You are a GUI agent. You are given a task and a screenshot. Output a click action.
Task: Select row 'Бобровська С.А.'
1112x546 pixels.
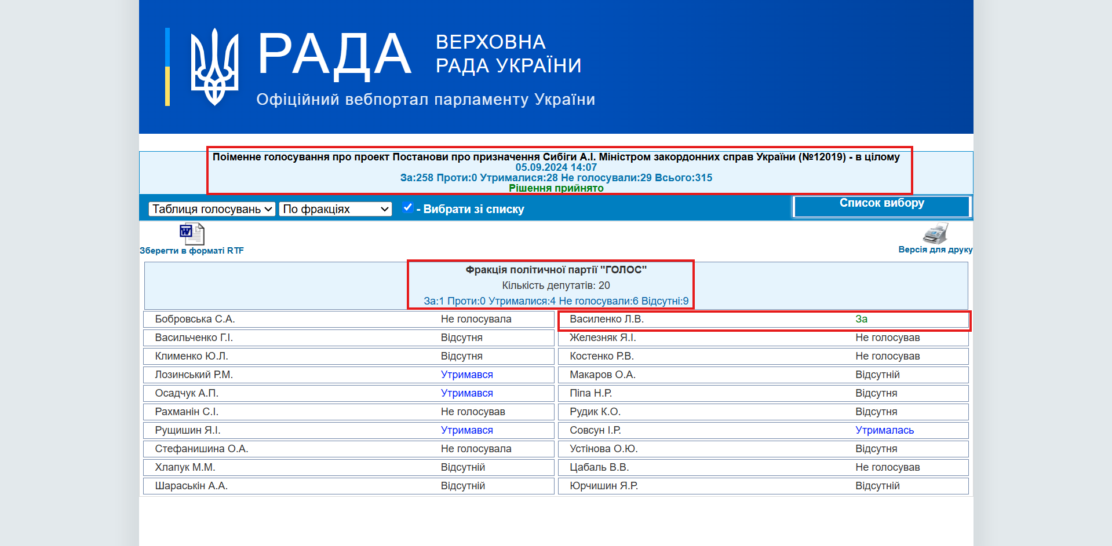pos(349,319)
